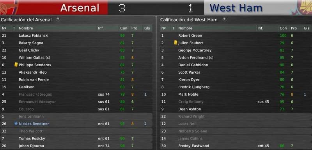312x150 pixels.
Task: Open Mark Noble player profile
Action: point(188,94)
